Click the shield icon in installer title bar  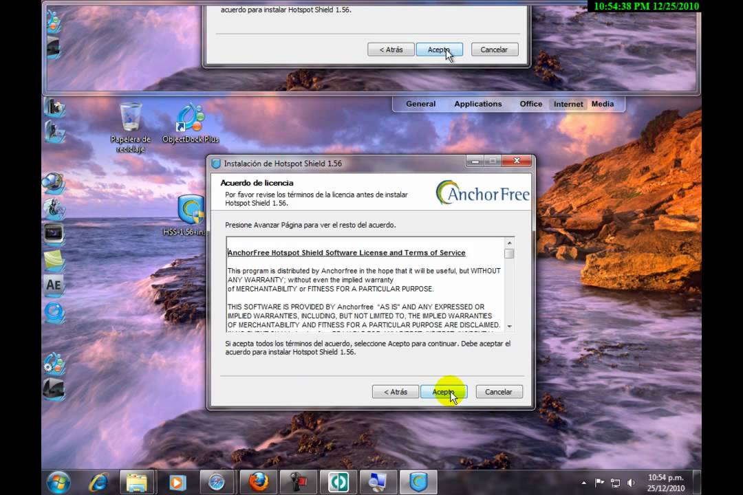pos(216,164)
